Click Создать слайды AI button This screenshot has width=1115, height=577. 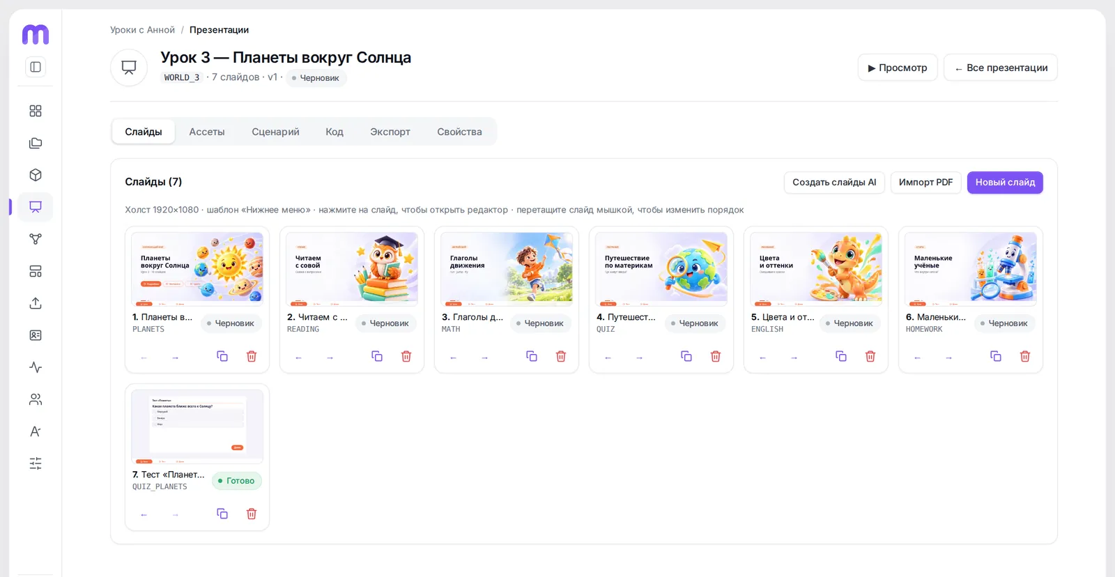coord(834,183)
